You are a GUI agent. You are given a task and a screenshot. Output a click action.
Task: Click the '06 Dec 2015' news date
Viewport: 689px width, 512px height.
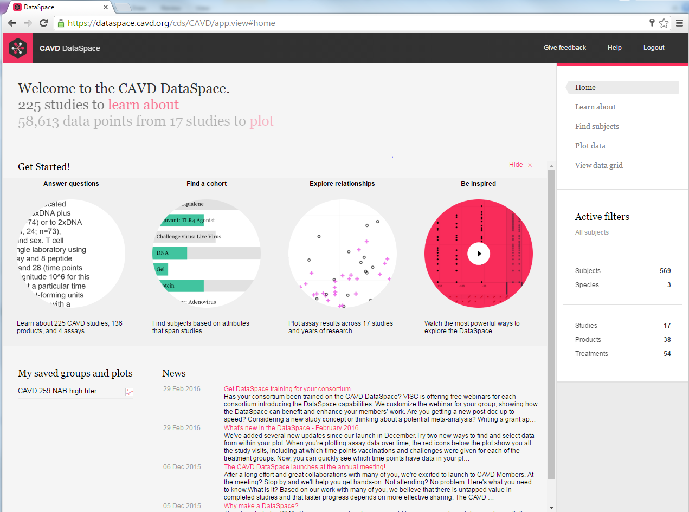pos(182,467)
